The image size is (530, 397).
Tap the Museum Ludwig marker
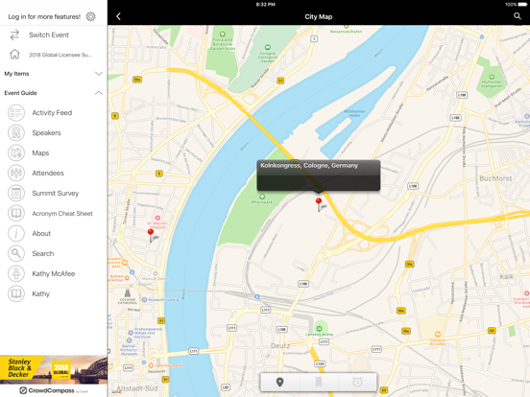(x=144, y=300)
